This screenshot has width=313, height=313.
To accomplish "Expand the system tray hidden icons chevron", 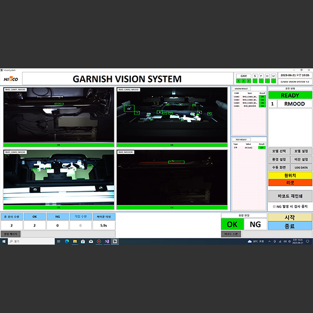I will (269, 242).
